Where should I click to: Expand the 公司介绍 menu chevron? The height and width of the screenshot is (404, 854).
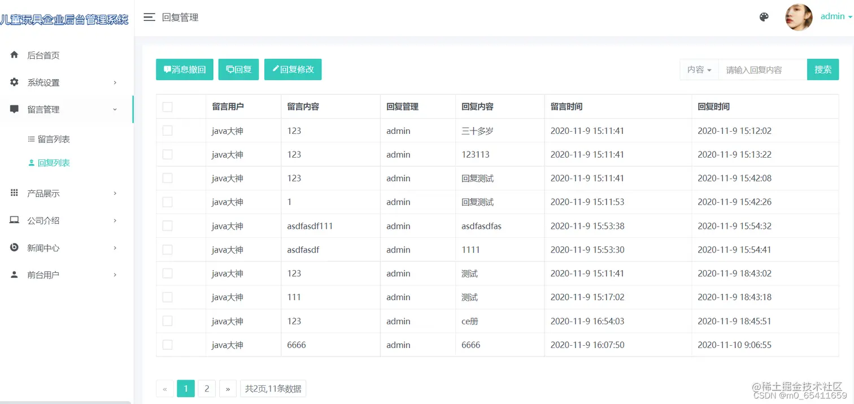[x=115, y=220]
